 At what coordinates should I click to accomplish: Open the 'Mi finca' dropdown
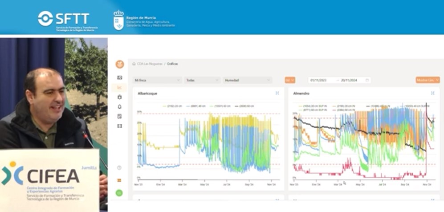point(157,80)
